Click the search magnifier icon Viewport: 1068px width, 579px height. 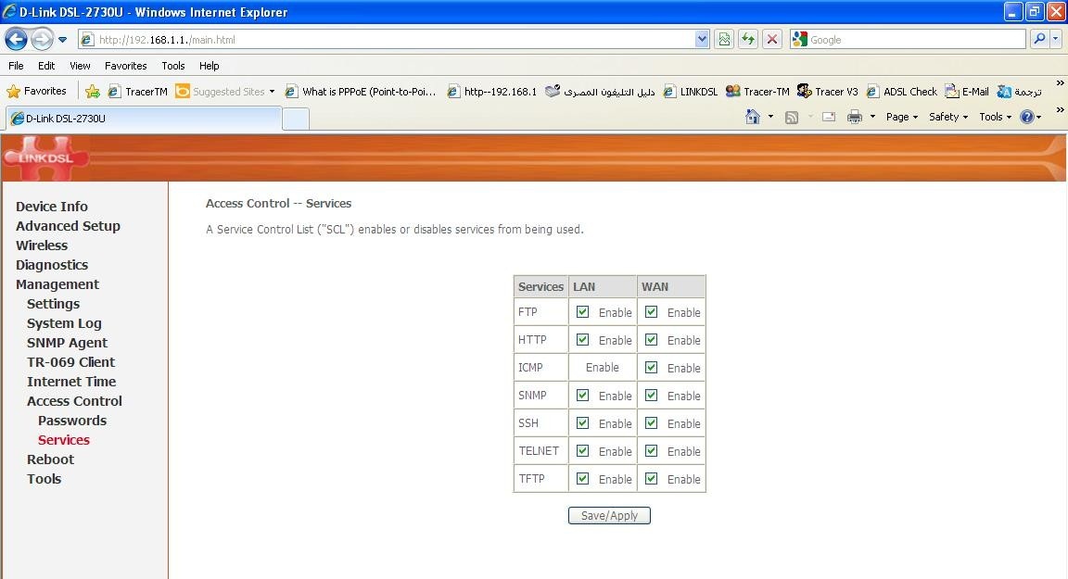[x=1039, y=39]
